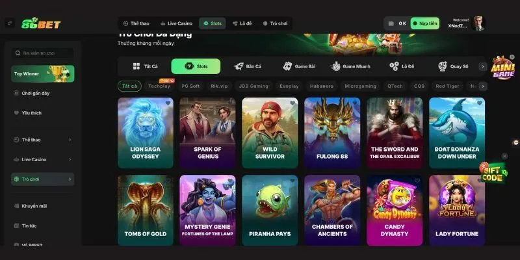Open Chơi gần đây in sidebar
The height and width of the screenshot is (260, 520).
click(43, 93)
